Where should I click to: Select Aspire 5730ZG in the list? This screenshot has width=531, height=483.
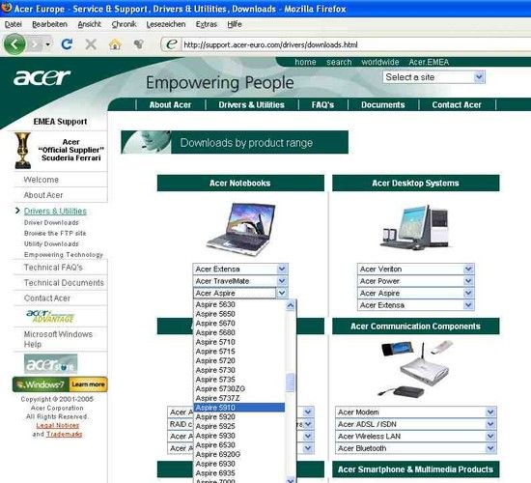[x=239, y=388]
